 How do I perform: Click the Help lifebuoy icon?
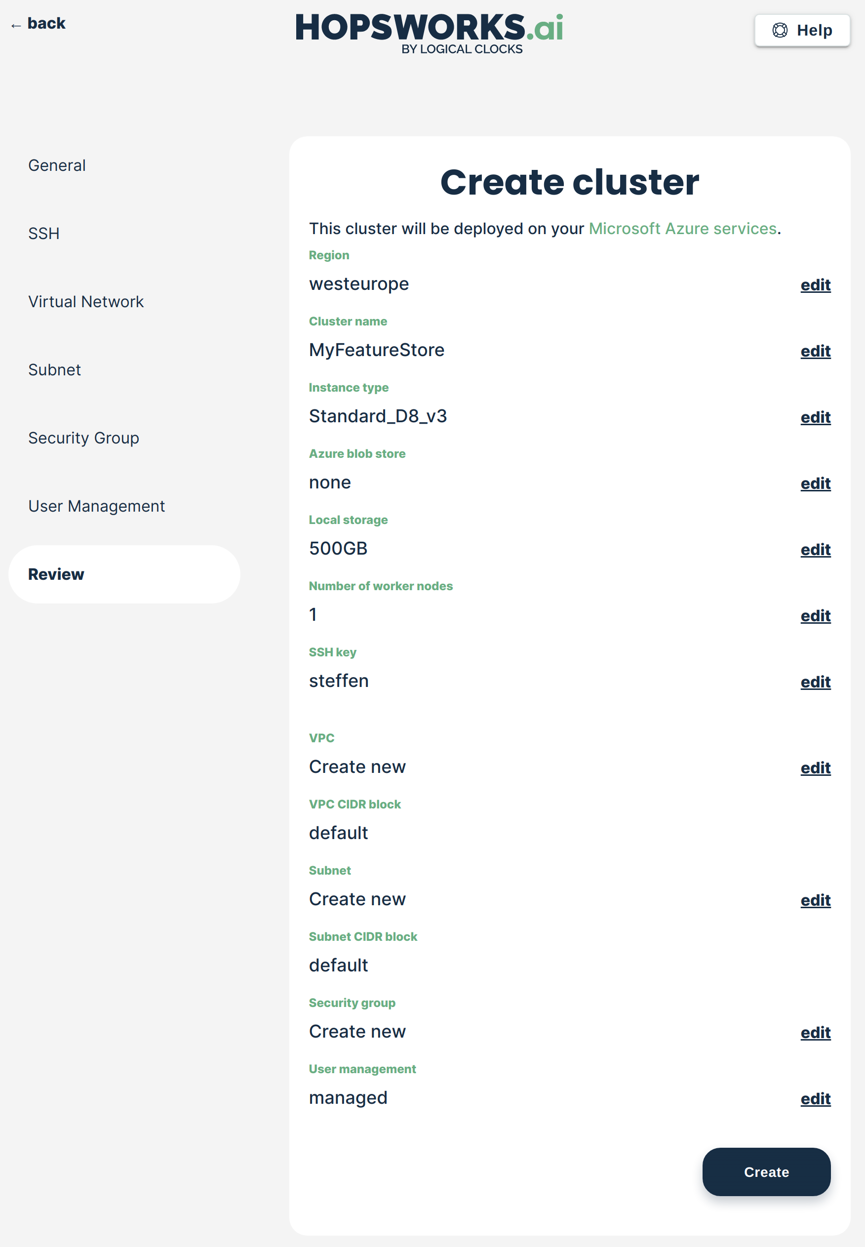point(780,30)
